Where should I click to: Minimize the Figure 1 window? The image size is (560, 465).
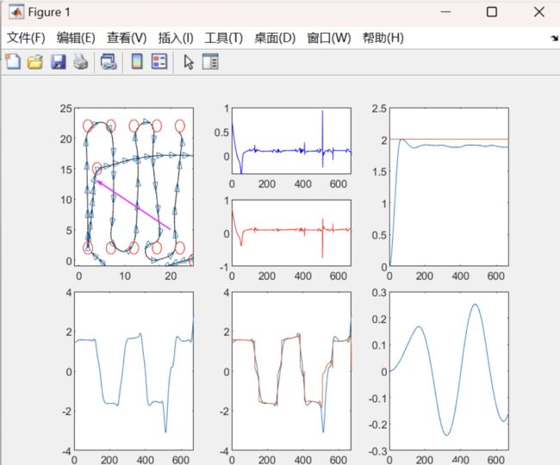[445, 12]
